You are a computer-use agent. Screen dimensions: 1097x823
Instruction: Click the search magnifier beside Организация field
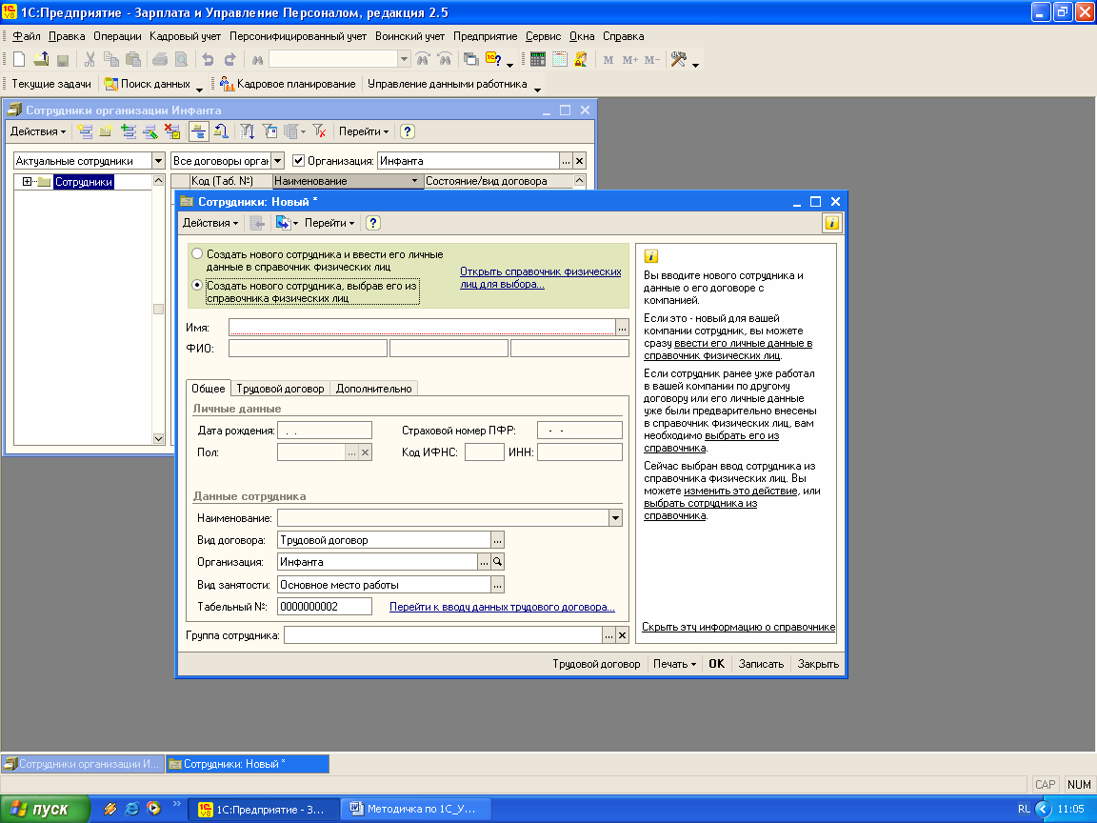point(497,562)
